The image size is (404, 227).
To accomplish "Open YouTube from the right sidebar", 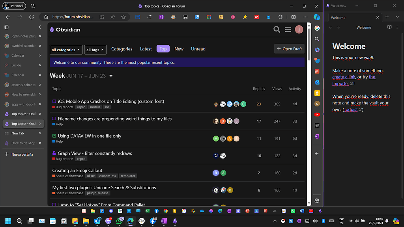I will tap(317, 114).
